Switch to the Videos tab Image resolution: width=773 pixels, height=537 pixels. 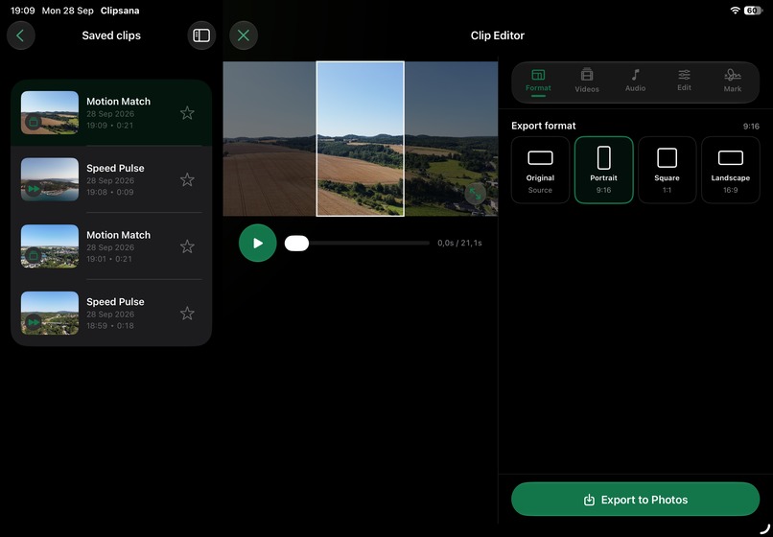pos(587,82)
